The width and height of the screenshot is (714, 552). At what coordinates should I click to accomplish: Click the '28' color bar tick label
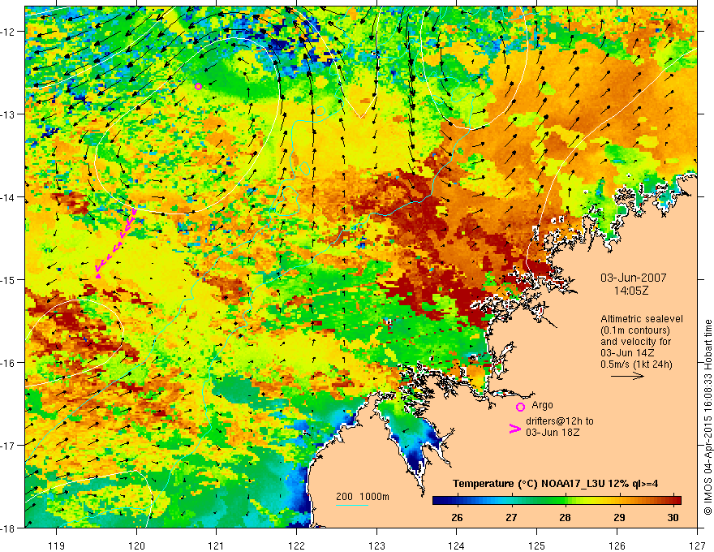[x=565, y=517]
